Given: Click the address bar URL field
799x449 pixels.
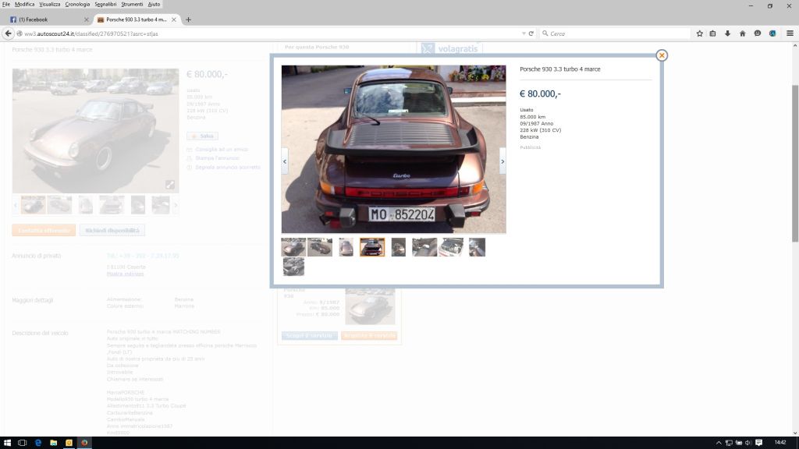Looking at the screenshot, I should 270,34.
